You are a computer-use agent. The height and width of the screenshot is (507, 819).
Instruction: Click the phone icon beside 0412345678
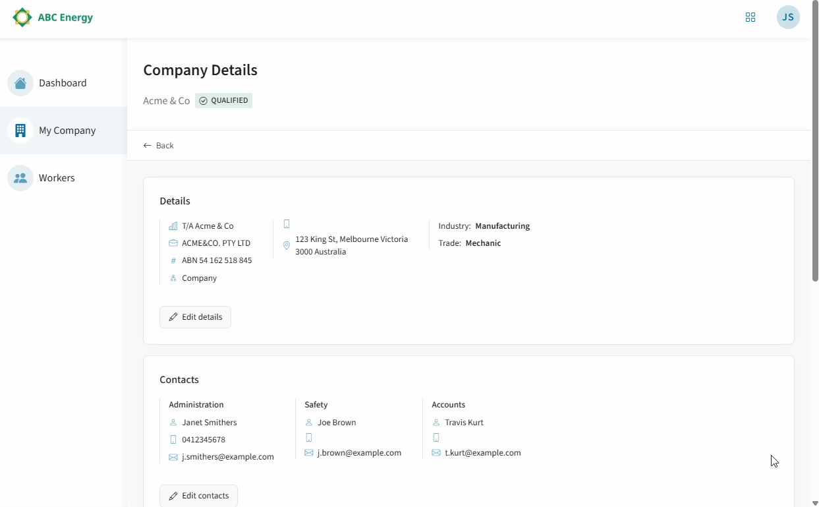173,440
